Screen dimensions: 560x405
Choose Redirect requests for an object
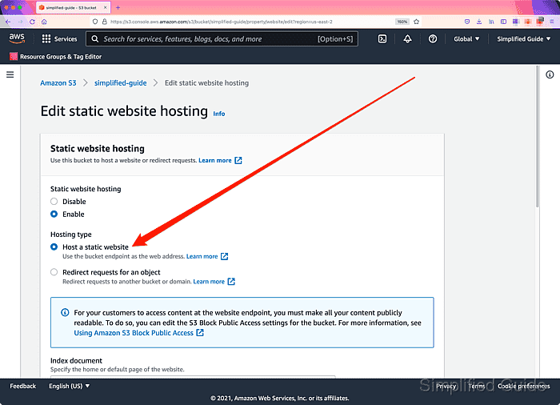click(54, 272)
